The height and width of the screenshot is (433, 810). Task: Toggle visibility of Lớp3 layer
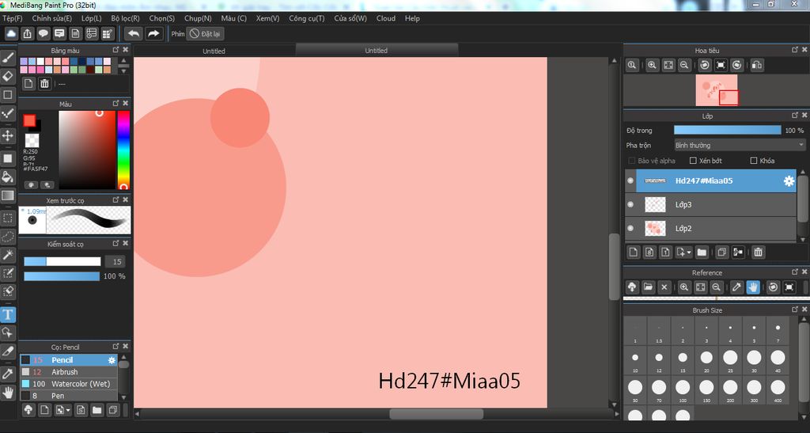pos(630,204)
